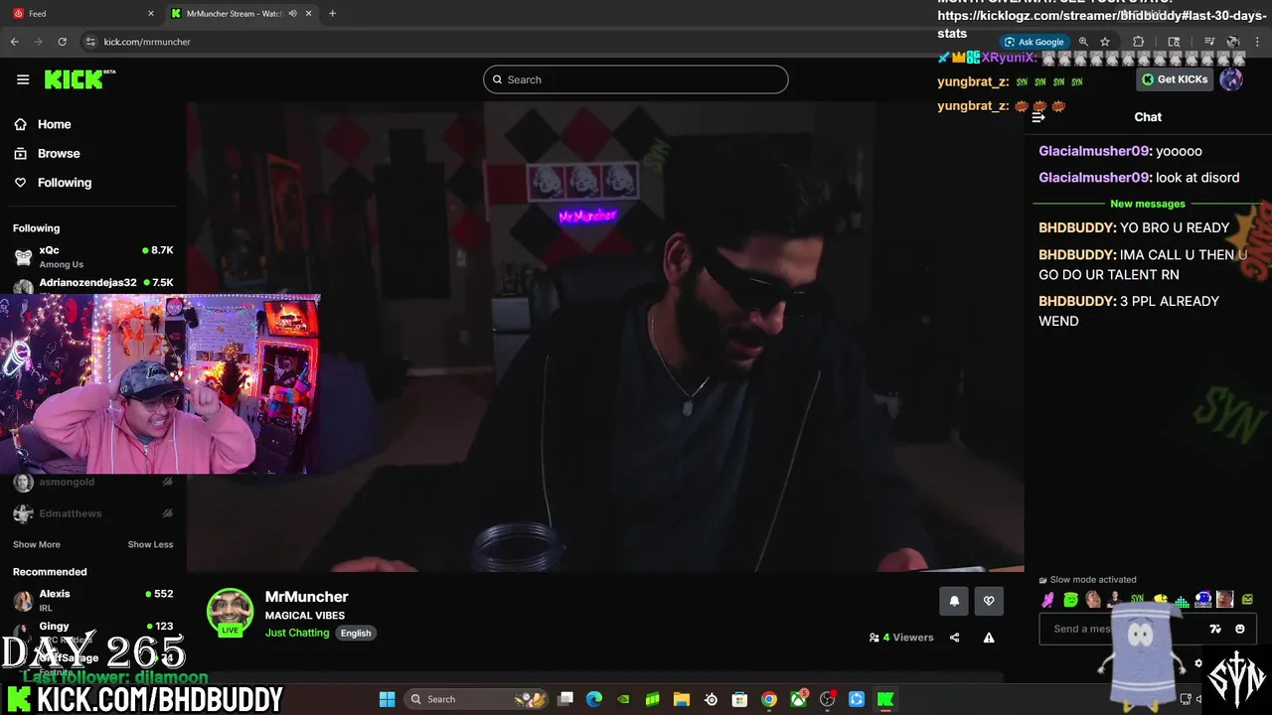
Task: Open Just Chatting category link
Action: 297,633
